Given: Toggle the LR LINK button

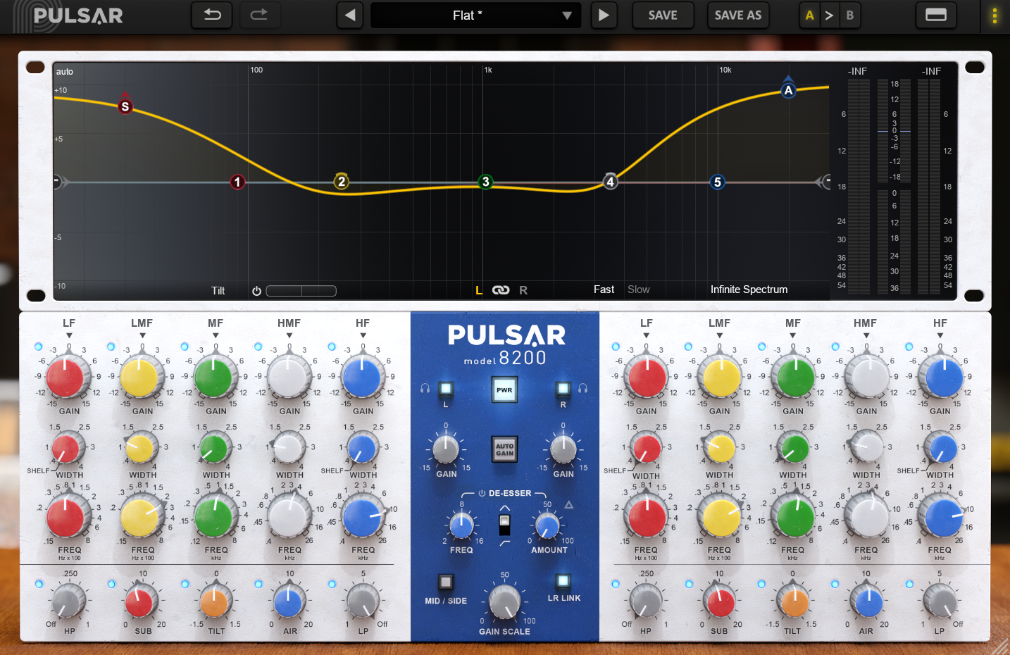Looking at the screenshot, I should (563, 581).
